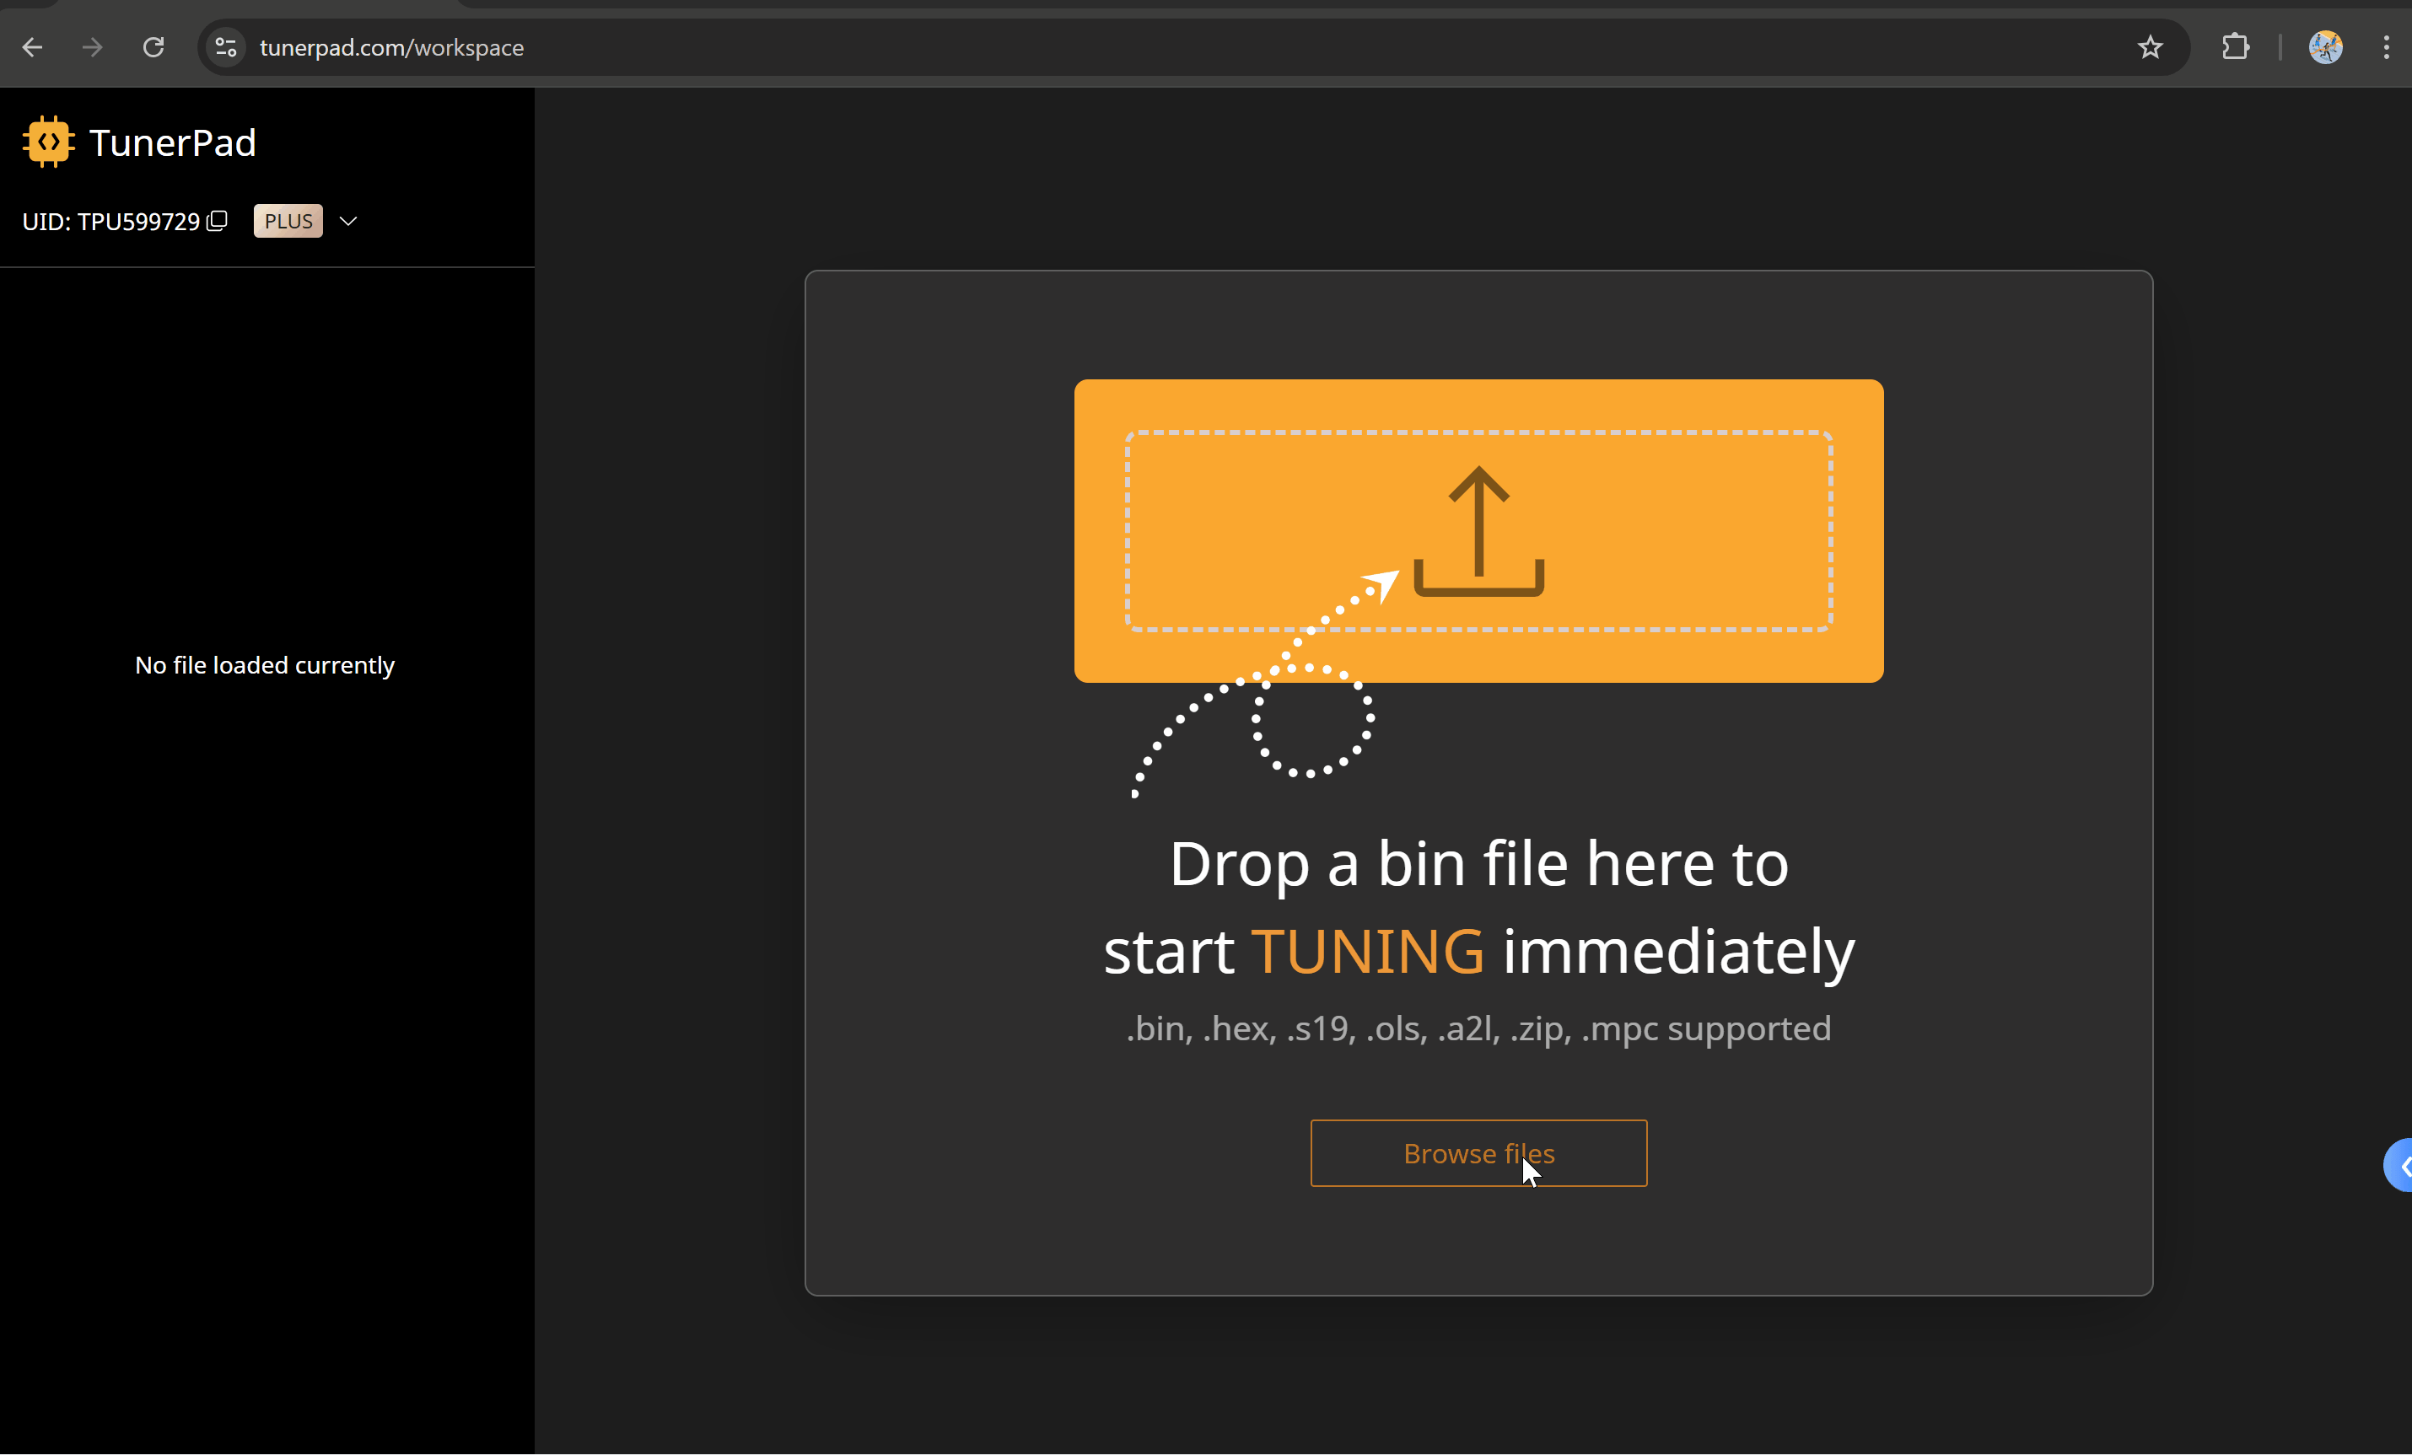Reload the TunerPad workspace page

[153, 47]
